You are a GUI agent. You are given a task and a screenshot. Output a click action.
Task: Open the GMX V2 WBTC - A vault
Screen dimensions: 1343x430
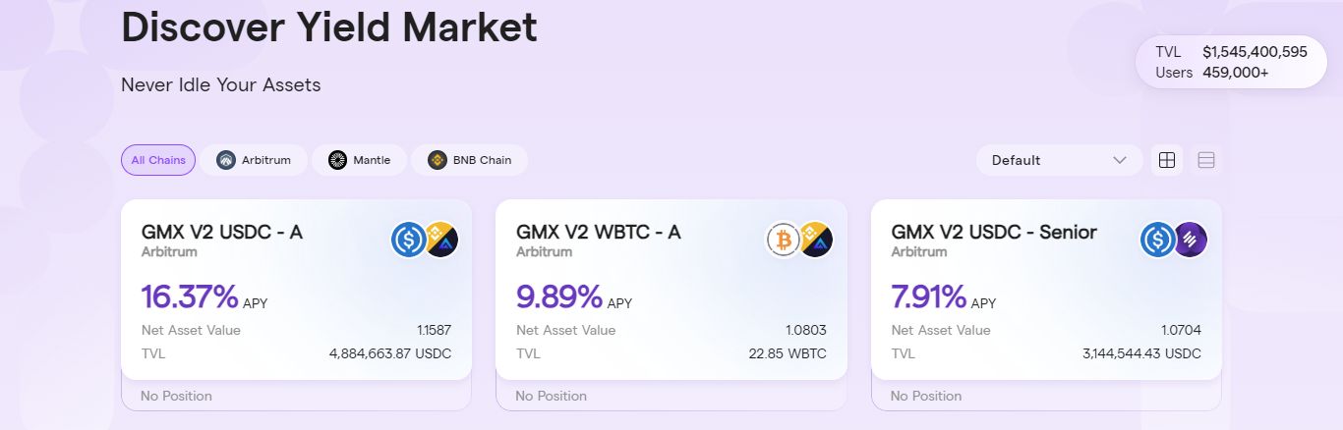[x=598, y=233]
